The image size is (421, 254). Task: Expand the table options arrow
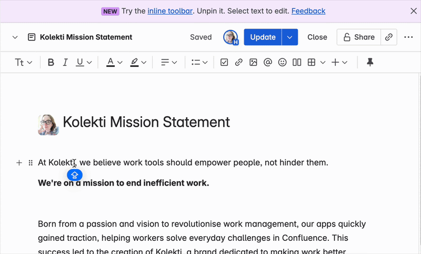[x=323, y=63]
